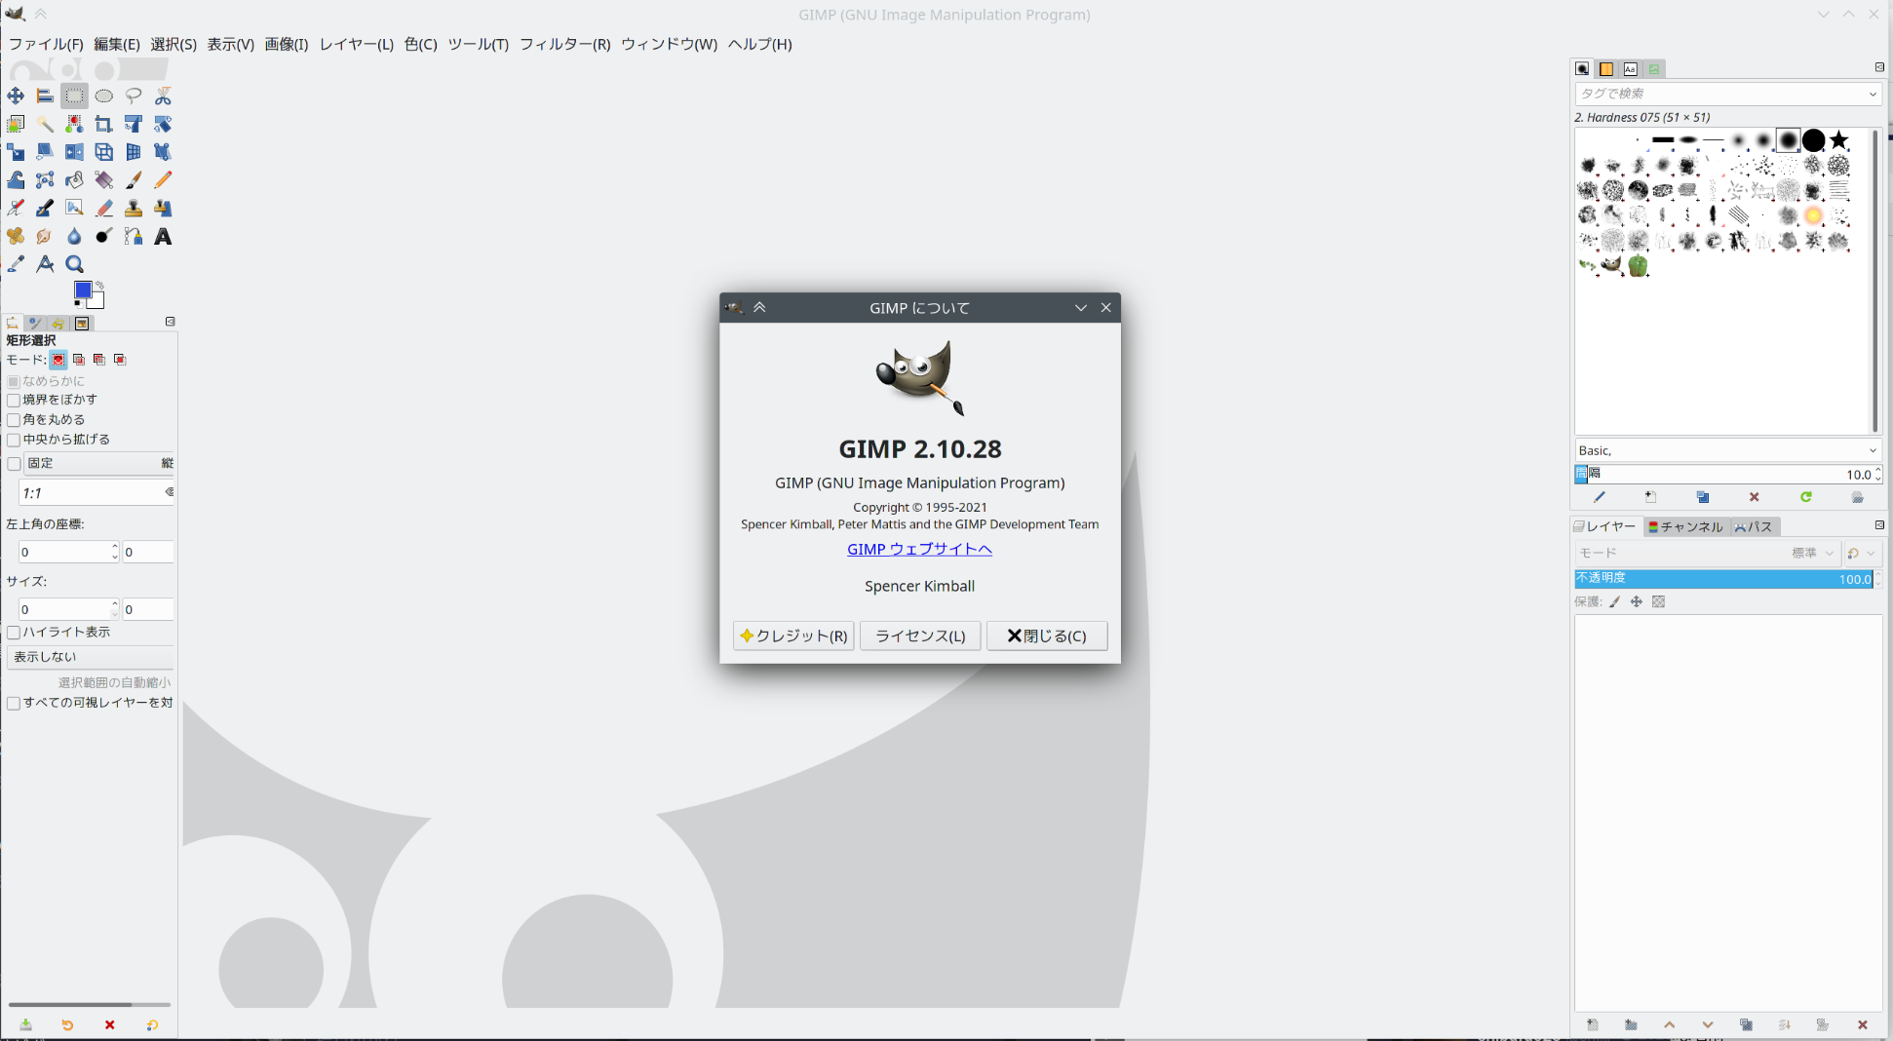This screenshot has height=1041, width=1893.
Task: Check the 中央から拡げる option
Action: pyautogui.click(x=15, y=440)
